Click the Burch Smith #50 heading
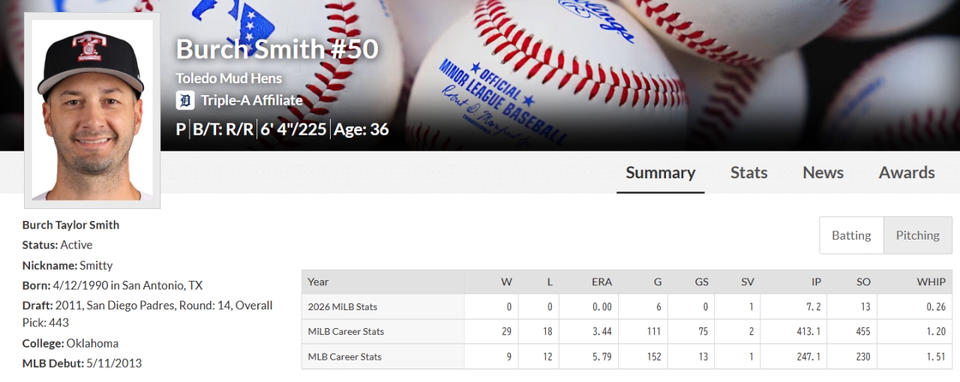Viewport: 960px width, 382px height. coord(277,49)
